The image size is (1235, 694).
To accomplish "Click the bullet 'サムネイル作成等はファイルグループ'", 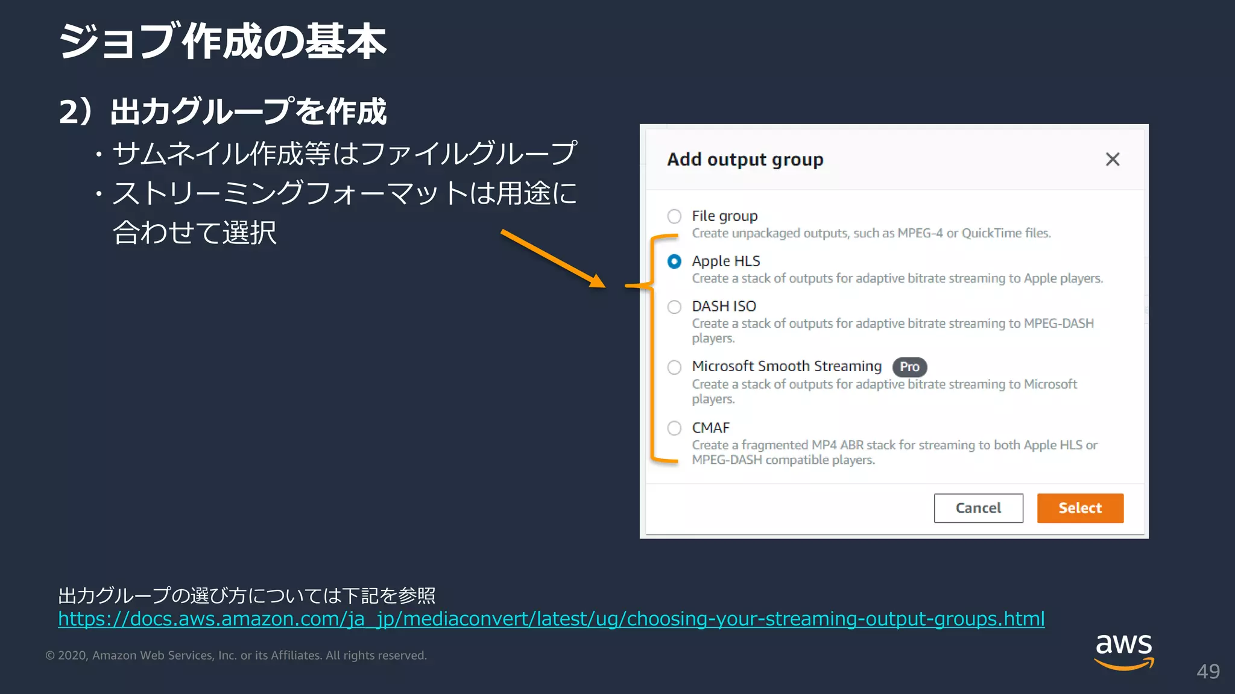I will pyautogui.click(x=336, y=153).
